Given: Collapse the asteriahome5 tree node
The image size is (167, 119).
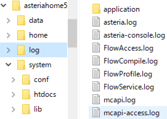Looking at the screenshot, I should [x=3, y=5].
